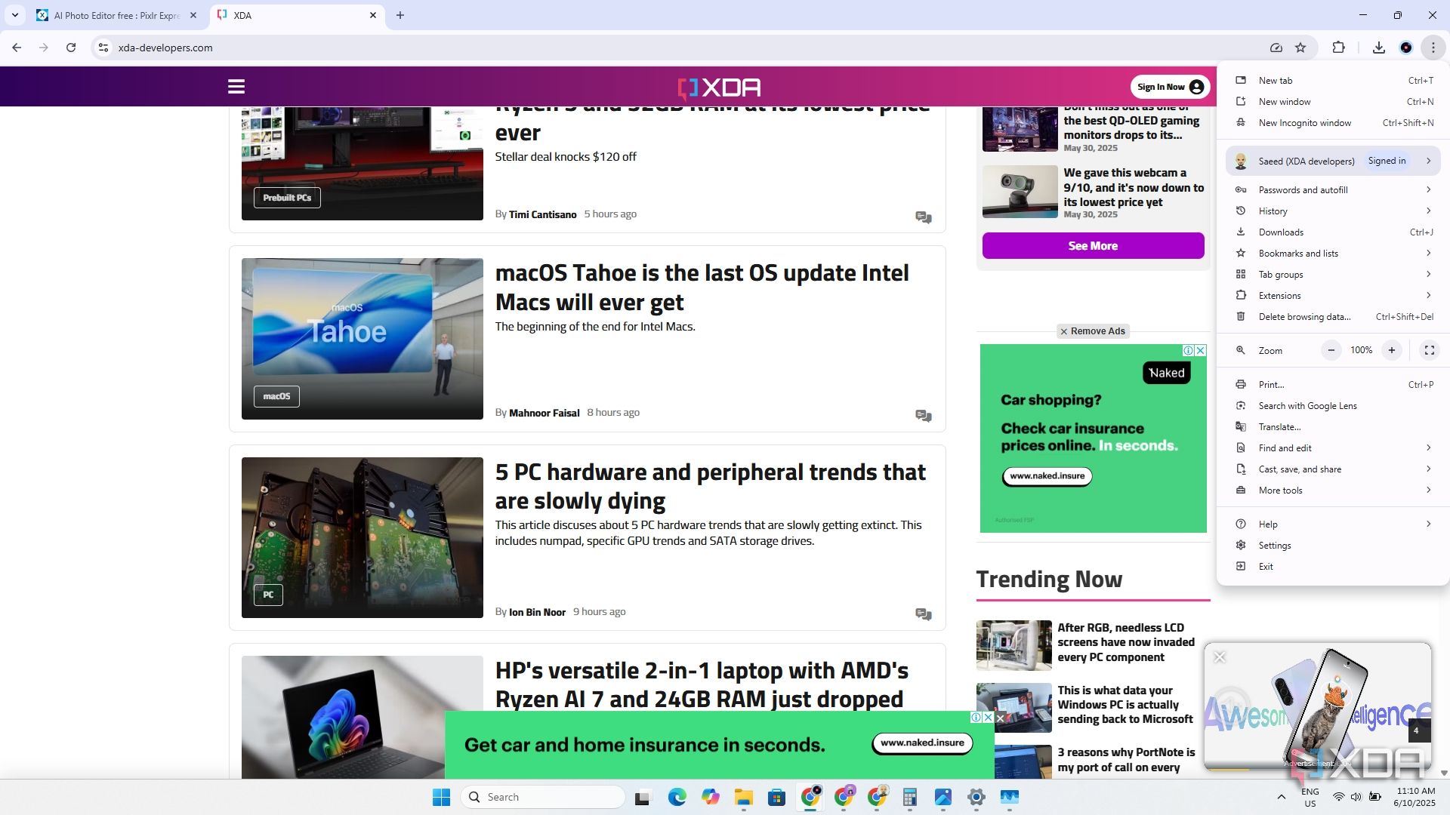Click the XDA logo in header
This screenshot has width=1450, height=815.
click(719, 88)
